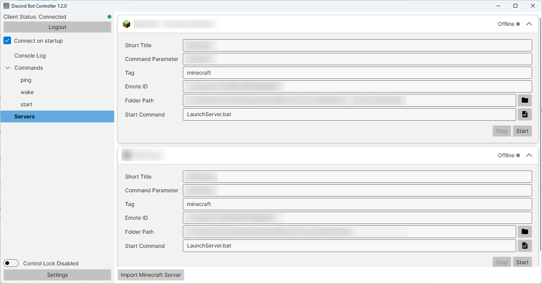
Task: Toggle the Connect on startup checkbox
Action: [7, 41]
